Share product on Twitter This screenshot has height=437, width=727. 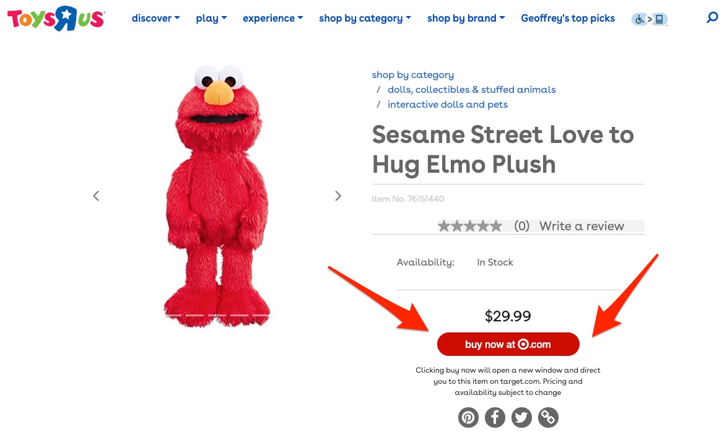(521, 417)
